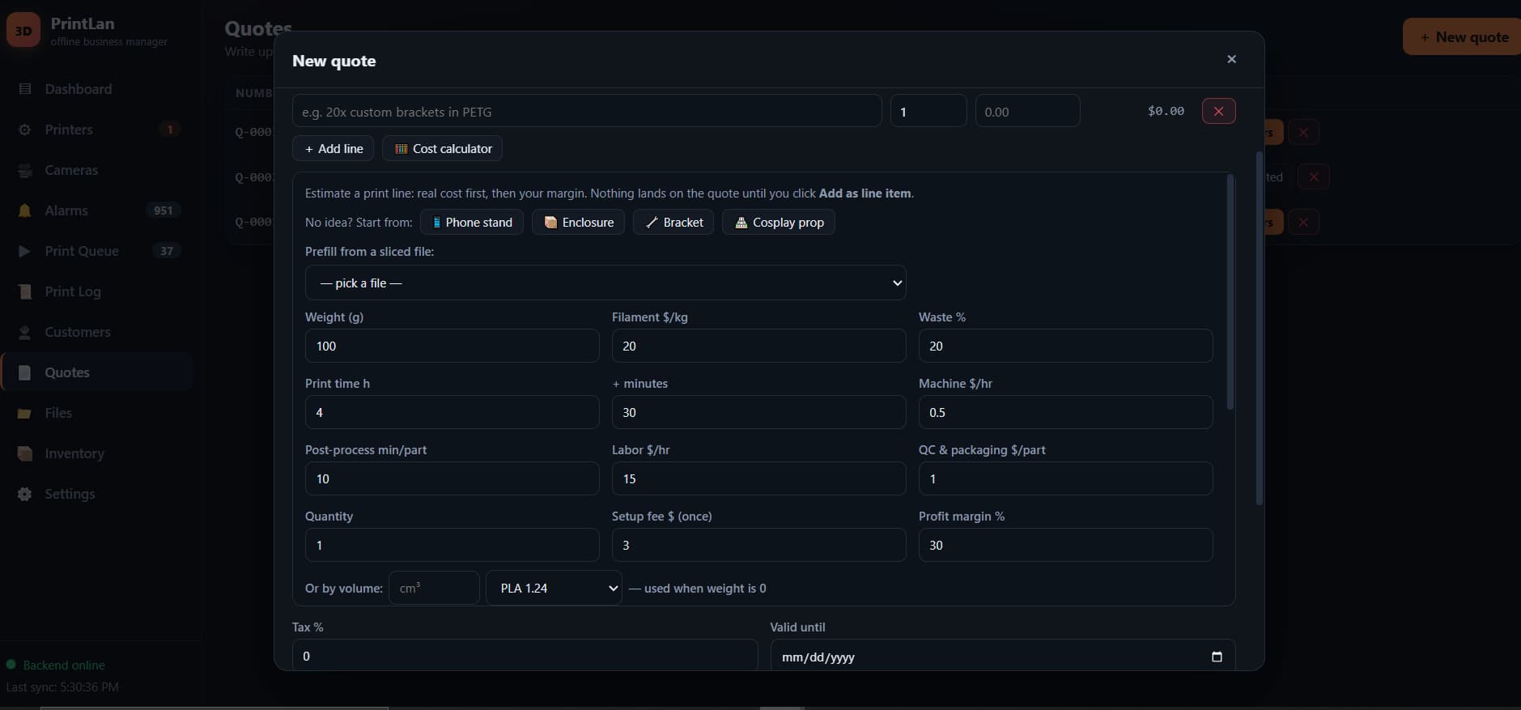Click the line item description field

coord(587,111)
